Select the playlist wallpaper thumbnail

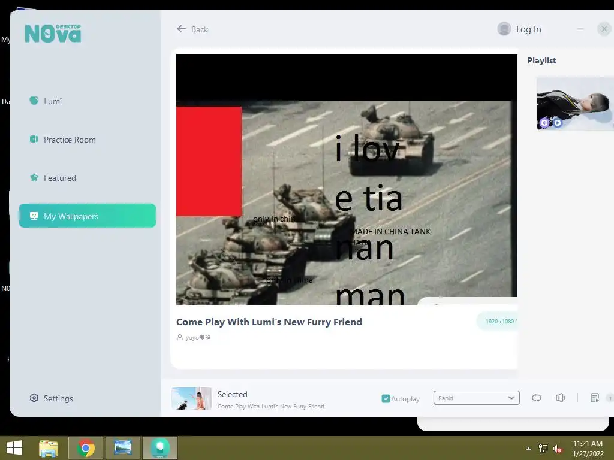pos(575,103)
